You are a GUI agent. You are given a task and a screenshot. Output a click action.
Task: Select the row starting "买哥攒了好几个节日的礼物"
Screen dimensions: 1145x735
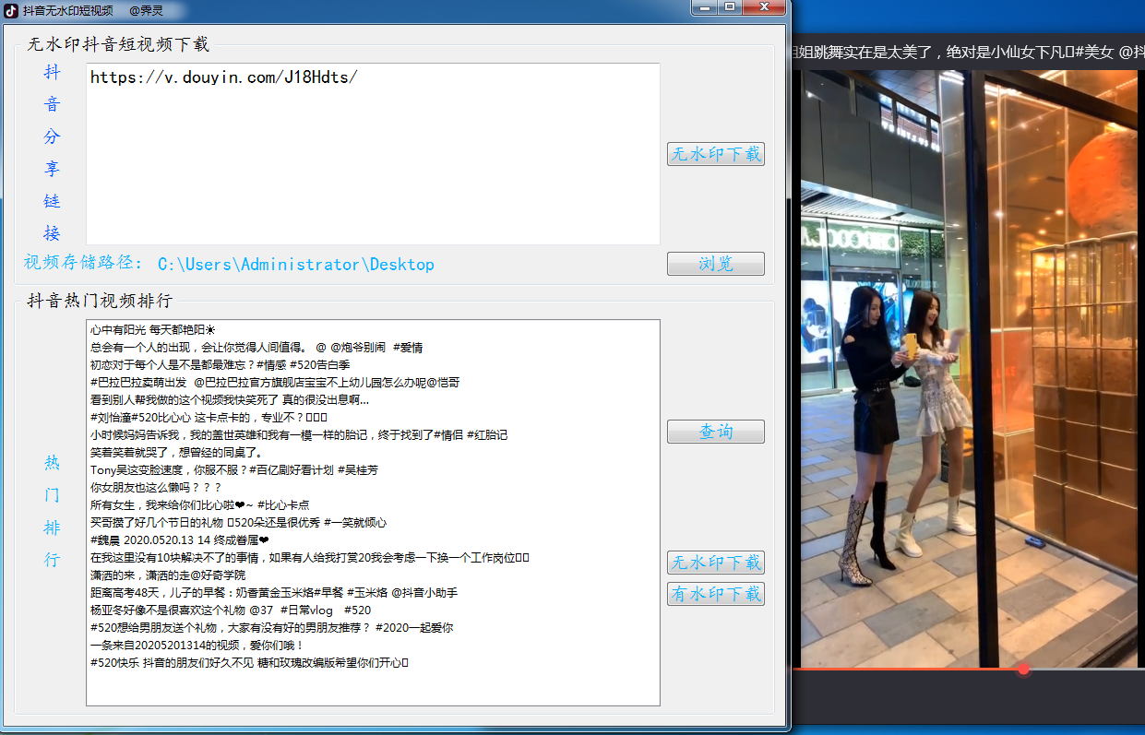tap(373, 522)
